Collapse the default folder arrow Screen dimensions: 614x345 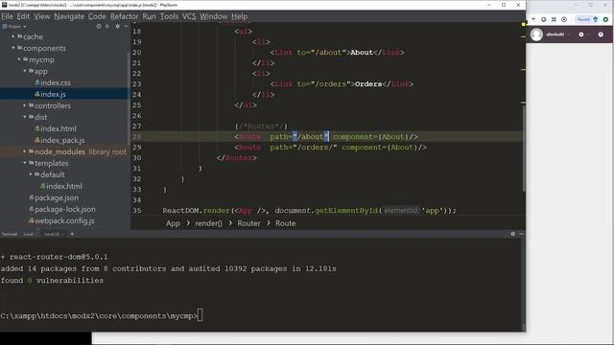31,174
